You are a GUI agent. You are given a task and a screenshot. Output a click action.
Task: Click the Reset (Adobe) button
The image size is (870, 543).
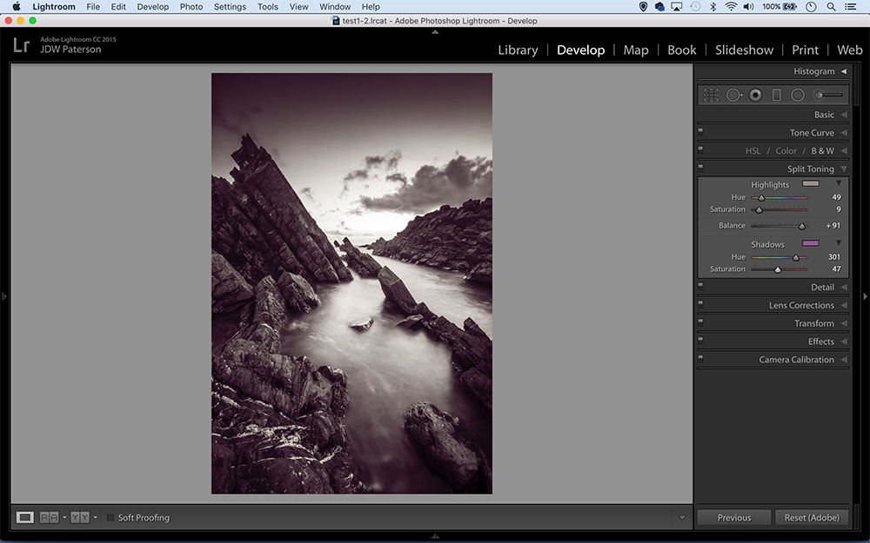[811, 517]
